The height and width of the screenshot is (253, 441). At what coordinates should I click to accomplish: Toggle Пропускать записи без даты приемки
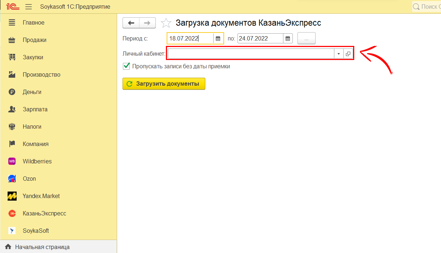click(126, 66)
